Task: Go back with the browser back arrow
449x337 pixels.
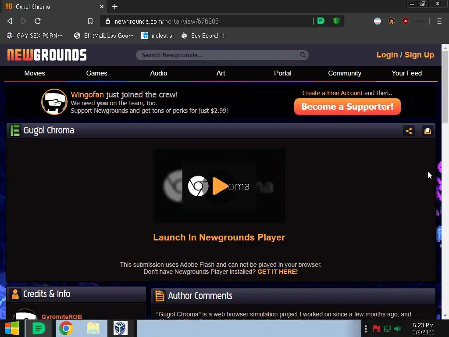Action: 10,21
